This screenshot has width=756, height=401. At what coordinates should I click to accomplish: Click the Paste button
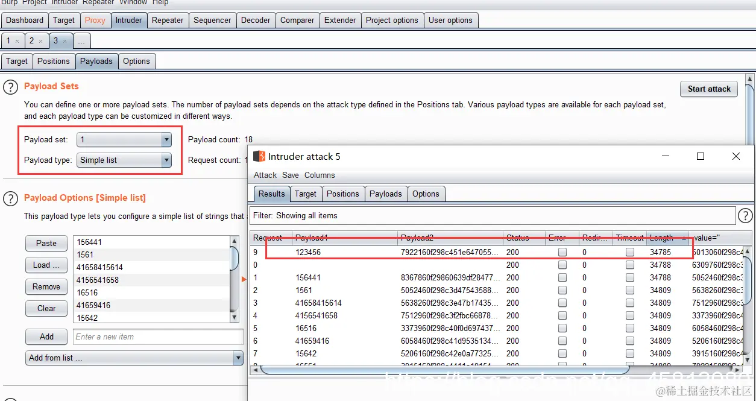(46, 243)
